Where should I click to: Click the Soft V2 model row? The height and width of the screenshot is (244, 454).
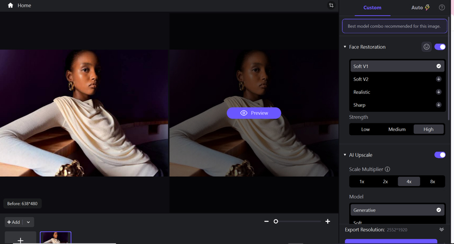(397, 79)
